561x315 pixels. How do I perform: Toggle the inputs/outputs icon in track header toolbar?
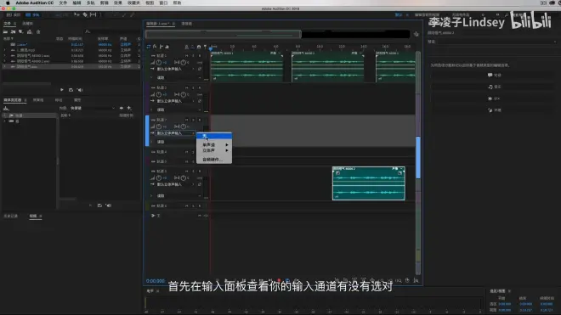click(149, 47)
